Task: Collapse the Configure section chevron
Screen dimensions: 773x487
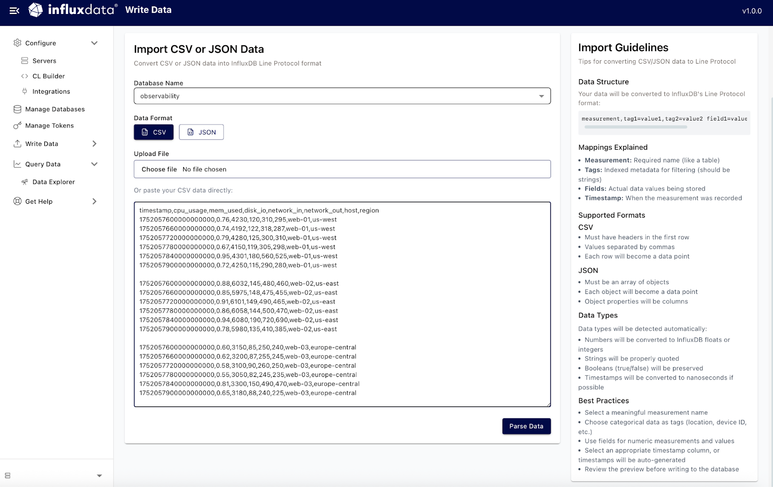Action: point(94,43)
